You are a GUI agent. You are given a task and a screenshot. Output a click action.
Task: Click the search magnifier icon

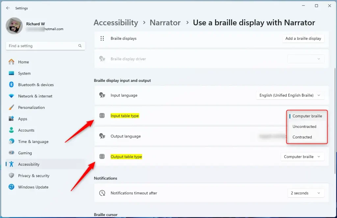coord(80,46)
